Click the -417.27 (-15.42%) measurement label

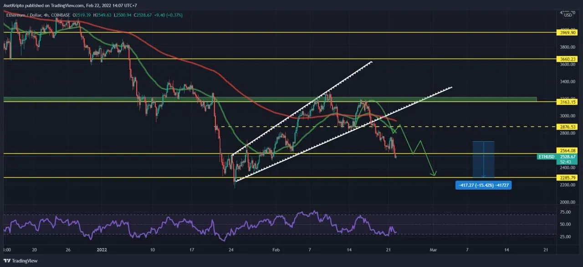point(483,185)
